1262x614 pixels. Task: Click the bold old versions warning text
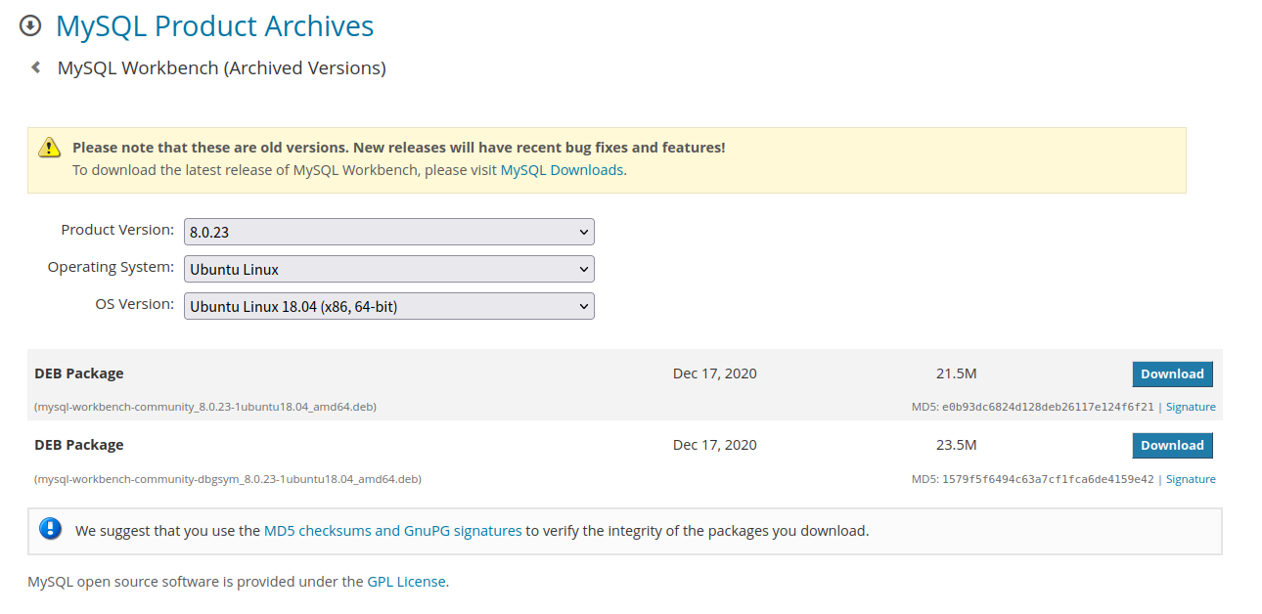pyautogui.click(x=399, y=148)
